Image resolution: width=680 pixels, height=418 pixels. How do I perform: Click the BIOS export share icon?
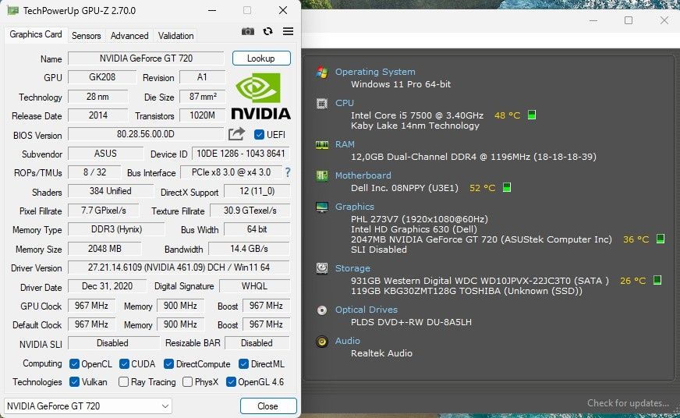coord(236,134)
